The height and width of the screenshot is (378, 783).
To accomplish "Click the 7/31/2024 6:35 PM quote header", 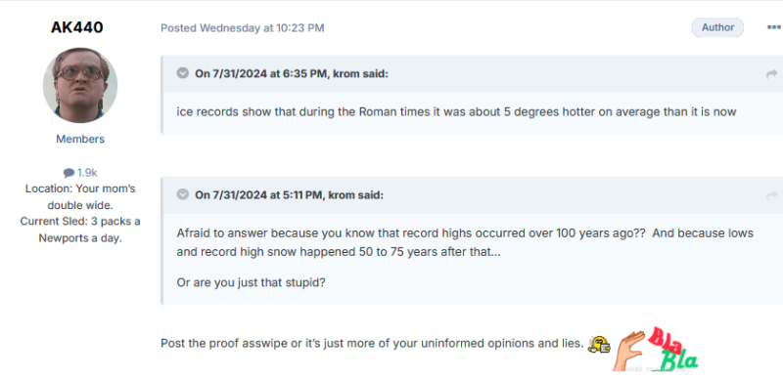I will pyautogui.click(x=292, y=73).
